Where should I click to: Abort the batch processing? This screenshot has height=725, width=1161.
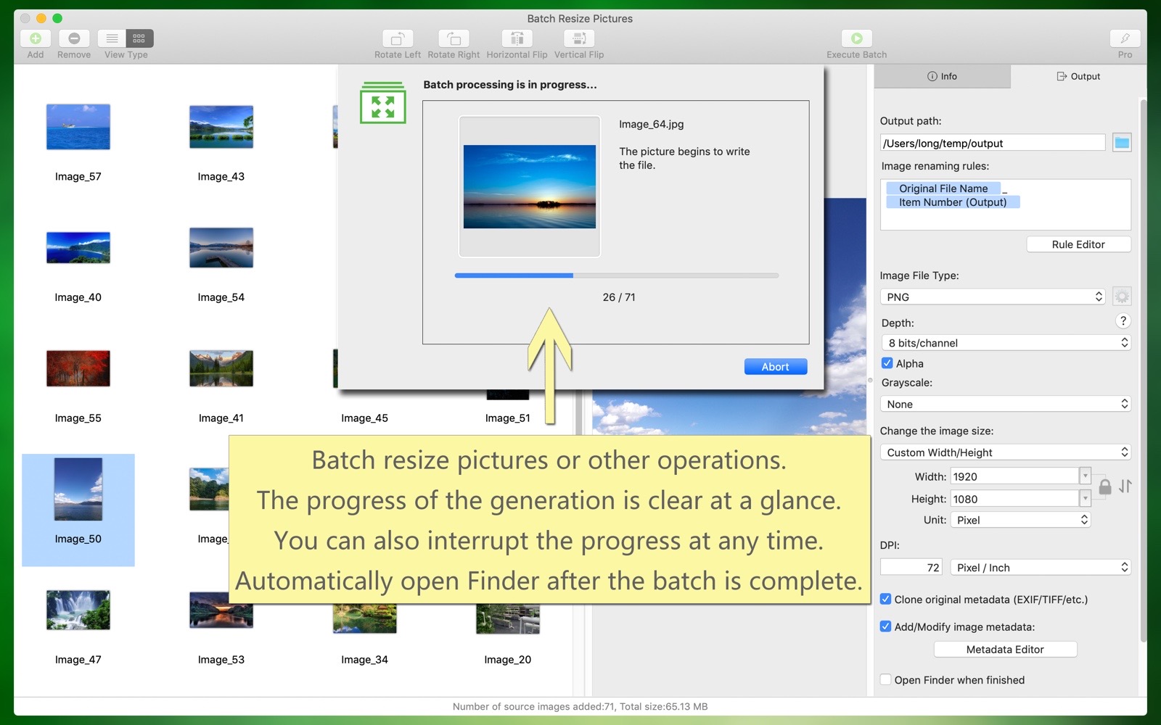pyautogui.click(x=775, y=367)
